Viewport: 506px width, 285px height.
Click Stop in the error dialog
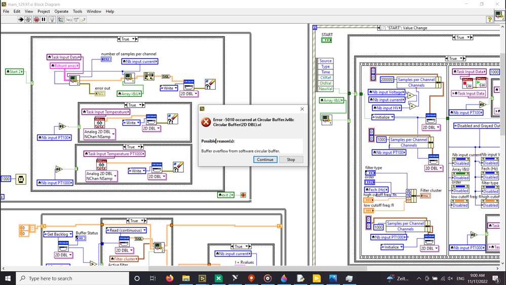pyautogui.click(x=291, y=159)
